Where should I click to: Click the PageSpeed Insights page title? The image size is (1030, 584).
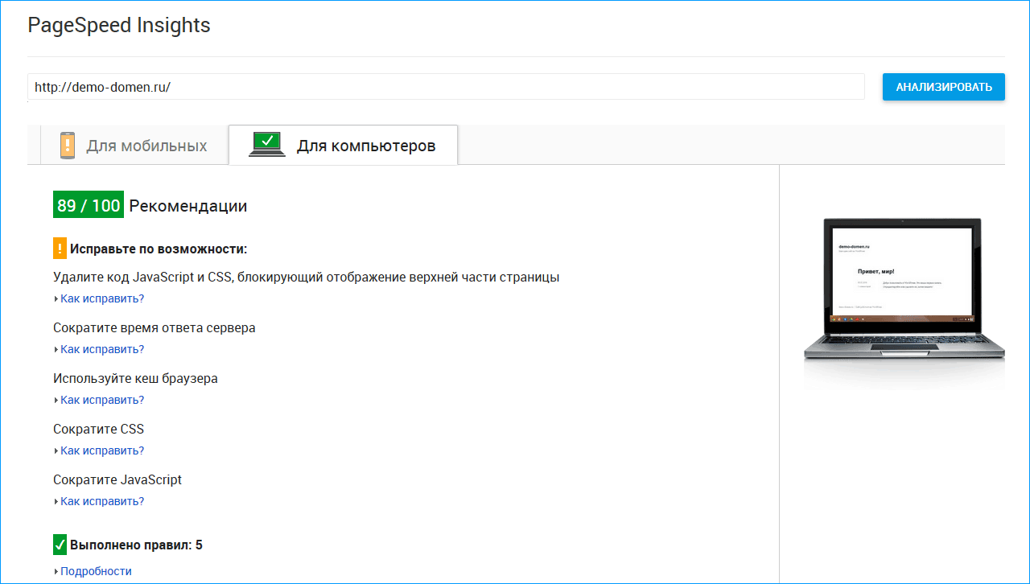[x=119, y=26]
